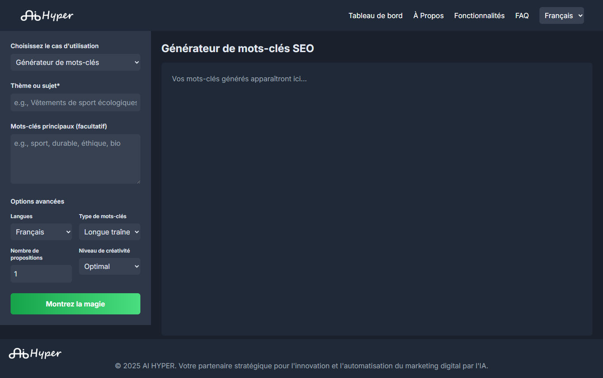603x378 pixels.
Task: Open the Niveau de créativité dropdown
Action: click(x=109, y=266)
